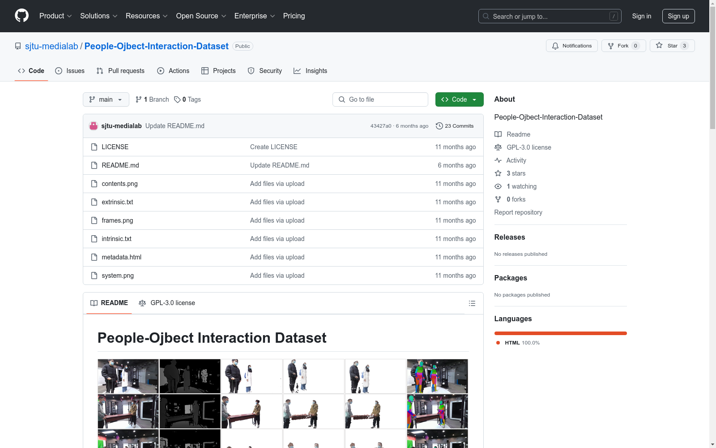Select the README tab in file viewer
Image resolution: width=716 pixels, height=448 pixels.
(x=109, y=303)
